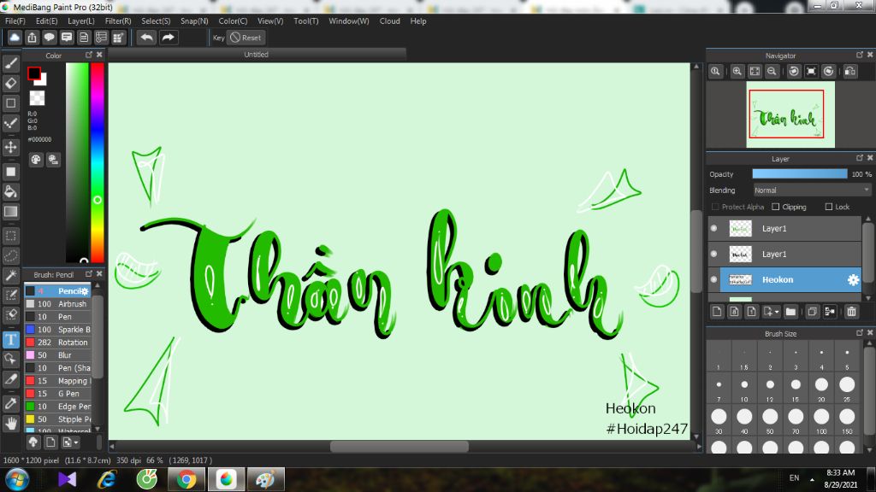Viewport: 876px width, 492px height.
Task: Select the Lasso tool
Action: pyautogui.click(x=10, y=255)
